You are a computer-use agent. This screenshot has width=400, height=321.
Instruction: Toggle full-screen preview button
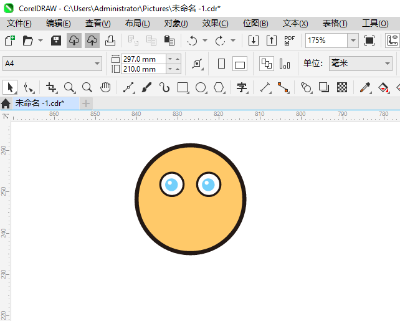[369, 41]
